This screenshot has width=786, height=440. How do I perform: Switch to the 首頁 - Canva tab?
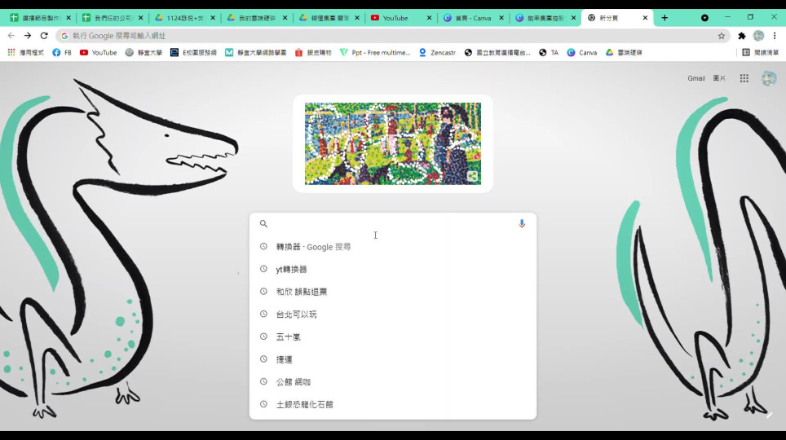[x=471, y=18]
